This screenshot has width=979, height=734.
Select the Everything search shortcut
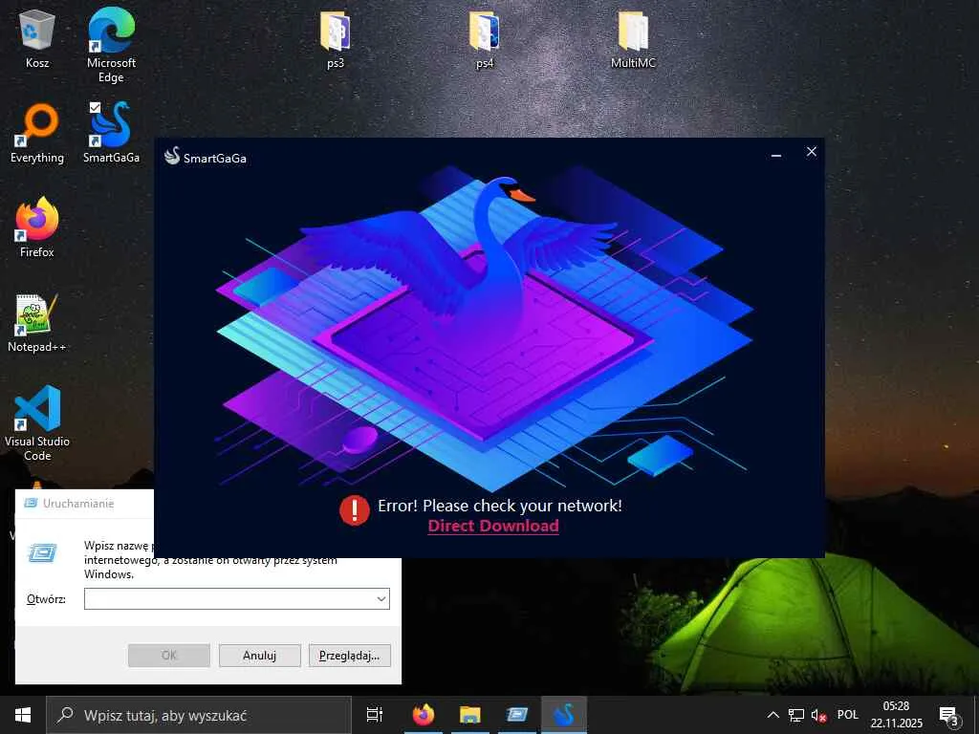(x=37, y=134)
